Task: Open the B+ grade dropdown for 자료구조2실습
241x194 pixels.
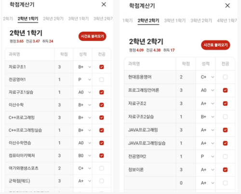Action: click(x=206, y=117)
